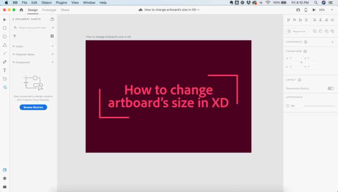Screen dimensions: 338x192
Task: Click the Height input field
Action: (295, 66)
